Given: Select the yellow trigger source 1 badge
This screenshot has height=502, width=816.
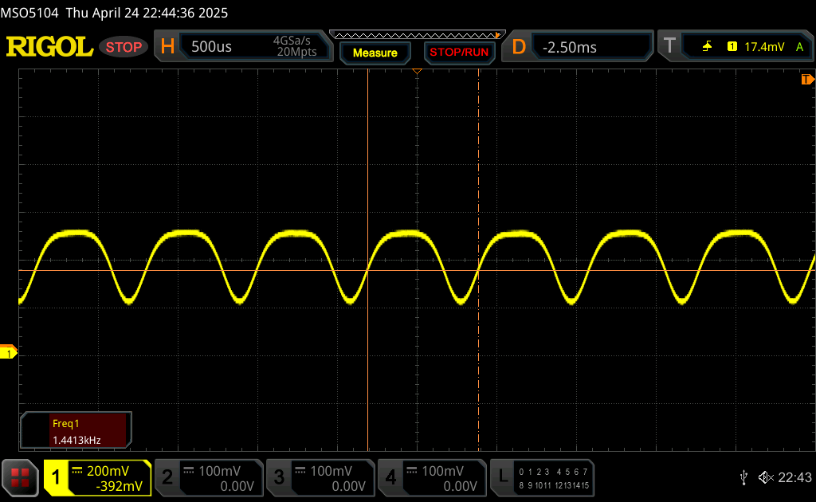Looking at the screenshot, I should [x=732, y=47].
